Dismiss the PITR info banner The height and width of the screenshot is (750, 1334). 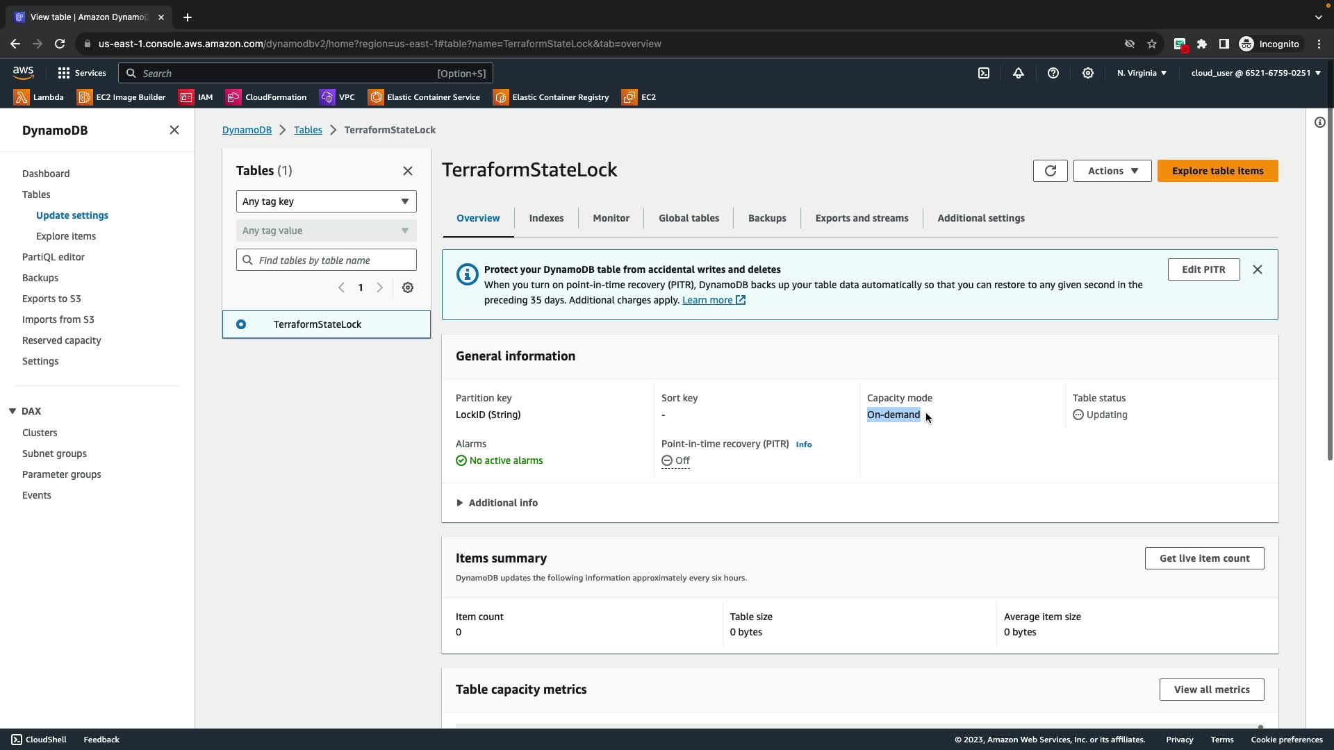coord(1257,269)
